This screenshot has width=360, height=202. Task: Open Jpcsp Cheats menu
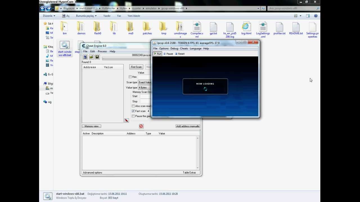[x=184, y=49]
